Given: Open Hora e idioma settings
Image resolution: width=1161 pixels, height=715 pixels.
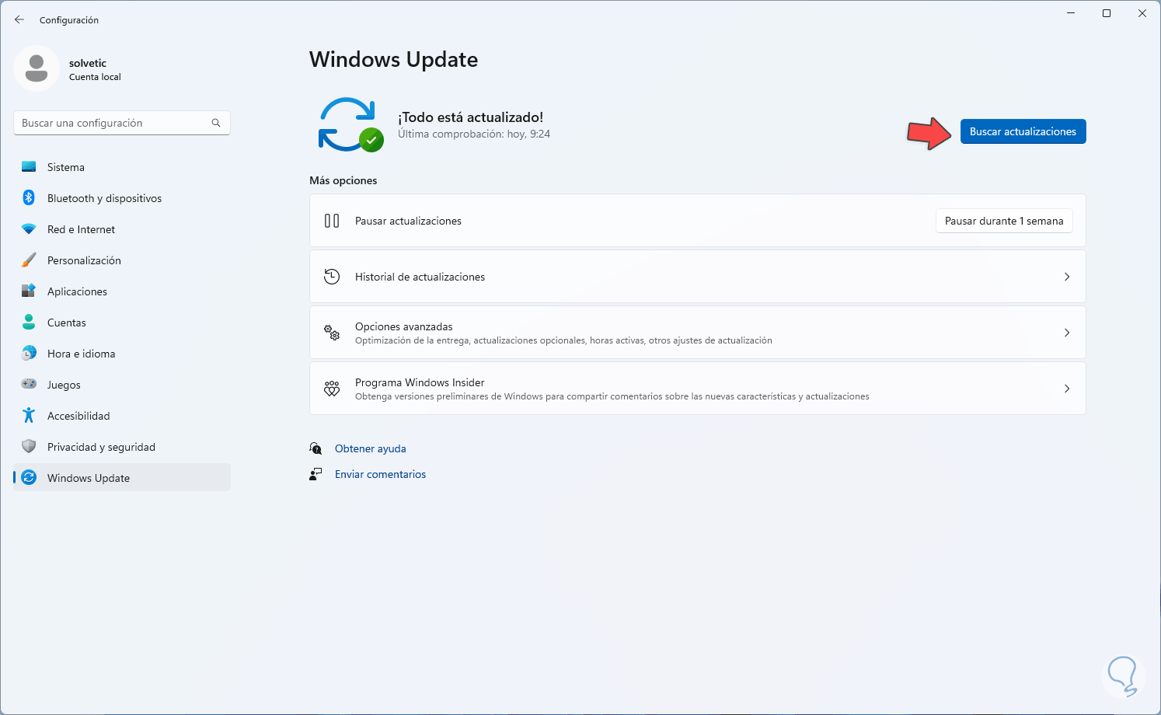Looking at the screenshot, I should pyautogui.click(x=122, y=354).
